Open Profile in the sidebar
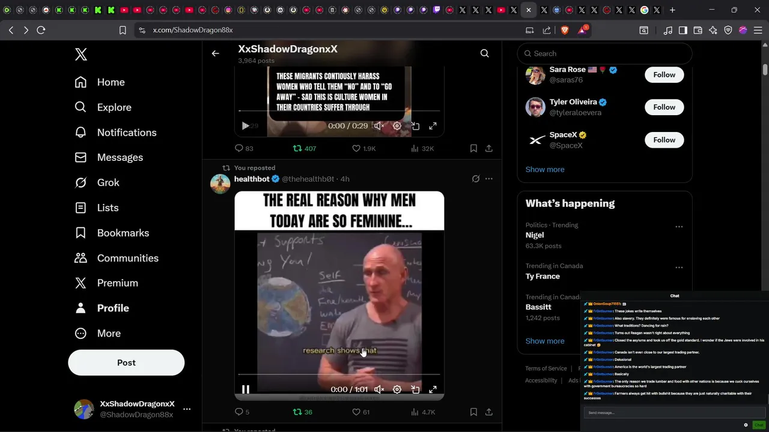 pos(102,308)
